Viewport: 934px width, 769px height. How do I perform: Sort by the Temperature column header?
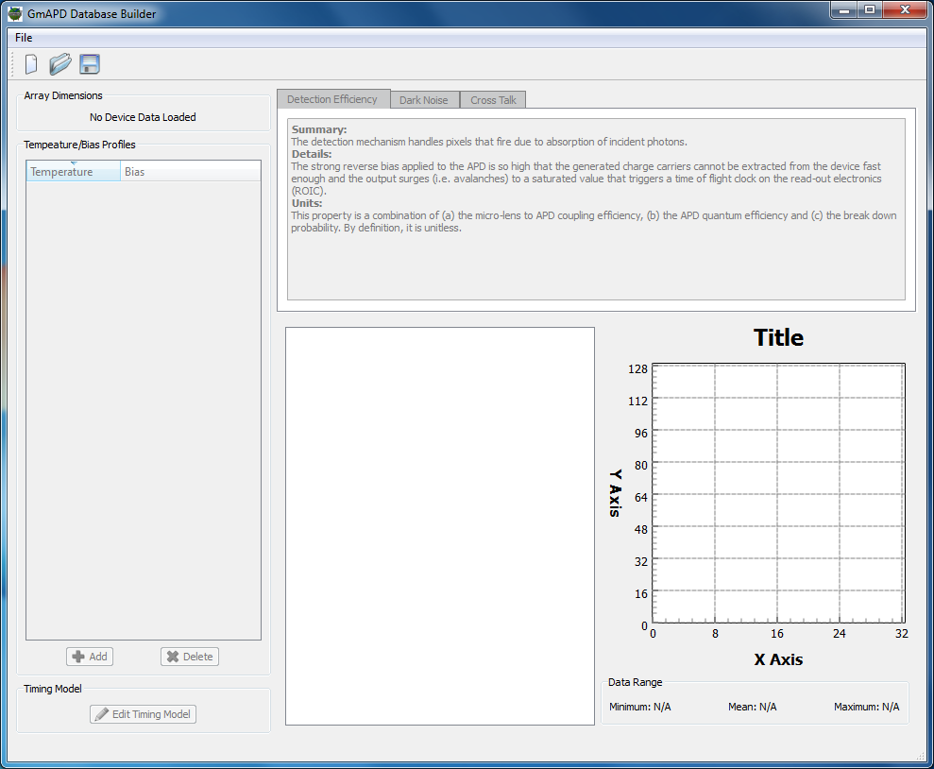coord(73,172)
